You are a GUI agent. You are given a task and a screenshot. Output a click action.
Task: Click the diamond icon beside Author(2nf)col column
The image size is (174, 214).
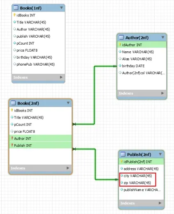click(120, 73)
